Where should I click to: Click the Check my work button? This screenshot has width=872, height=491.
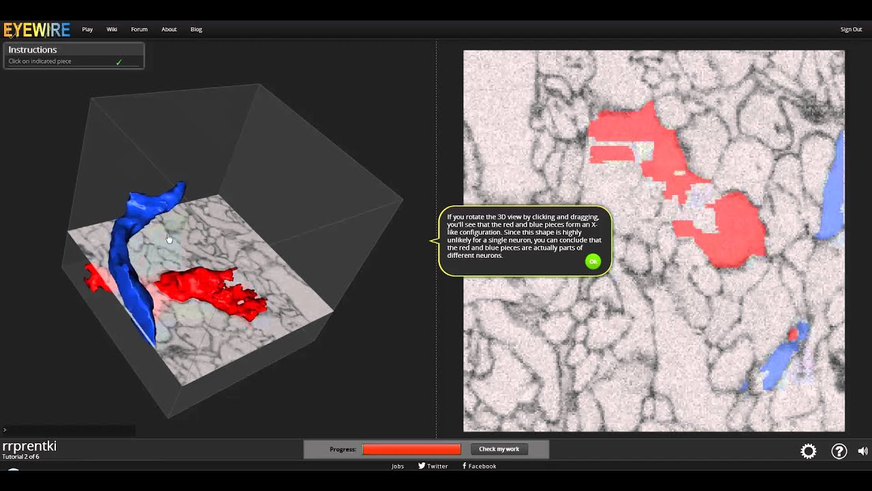click(499, 449)
